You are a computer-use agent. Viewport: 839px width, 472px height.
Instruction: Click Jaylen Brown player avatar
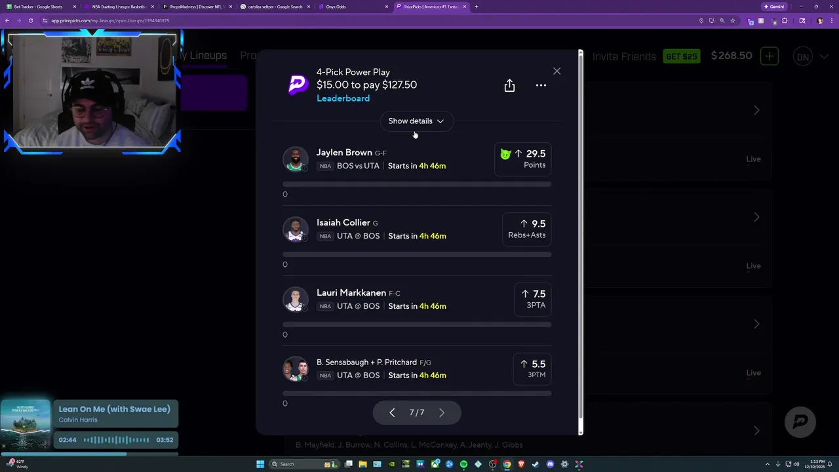point(295,159)
